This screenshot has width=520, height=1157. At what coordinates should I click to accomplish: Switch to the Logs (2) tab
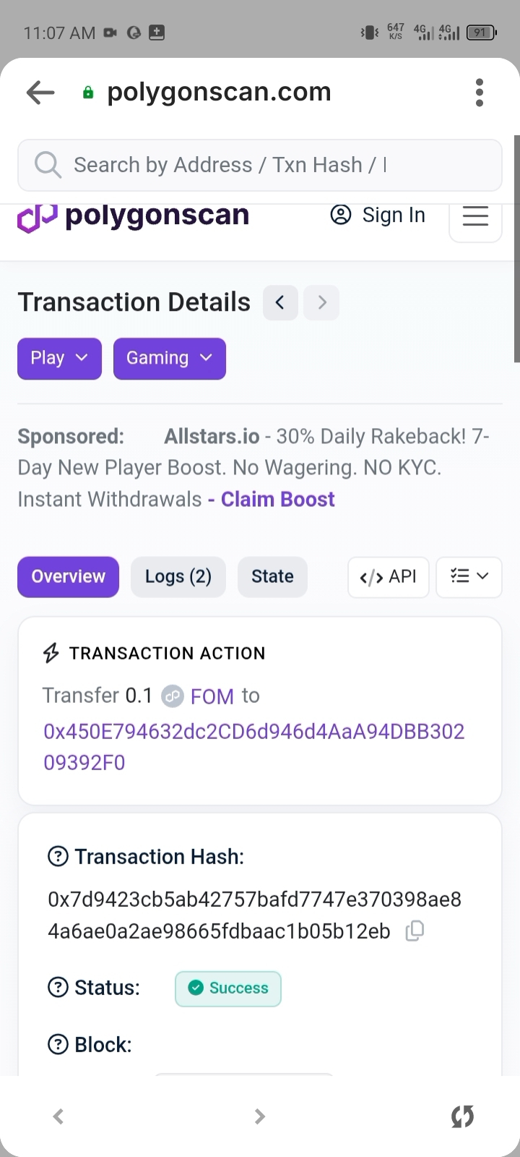coord(178,576)
